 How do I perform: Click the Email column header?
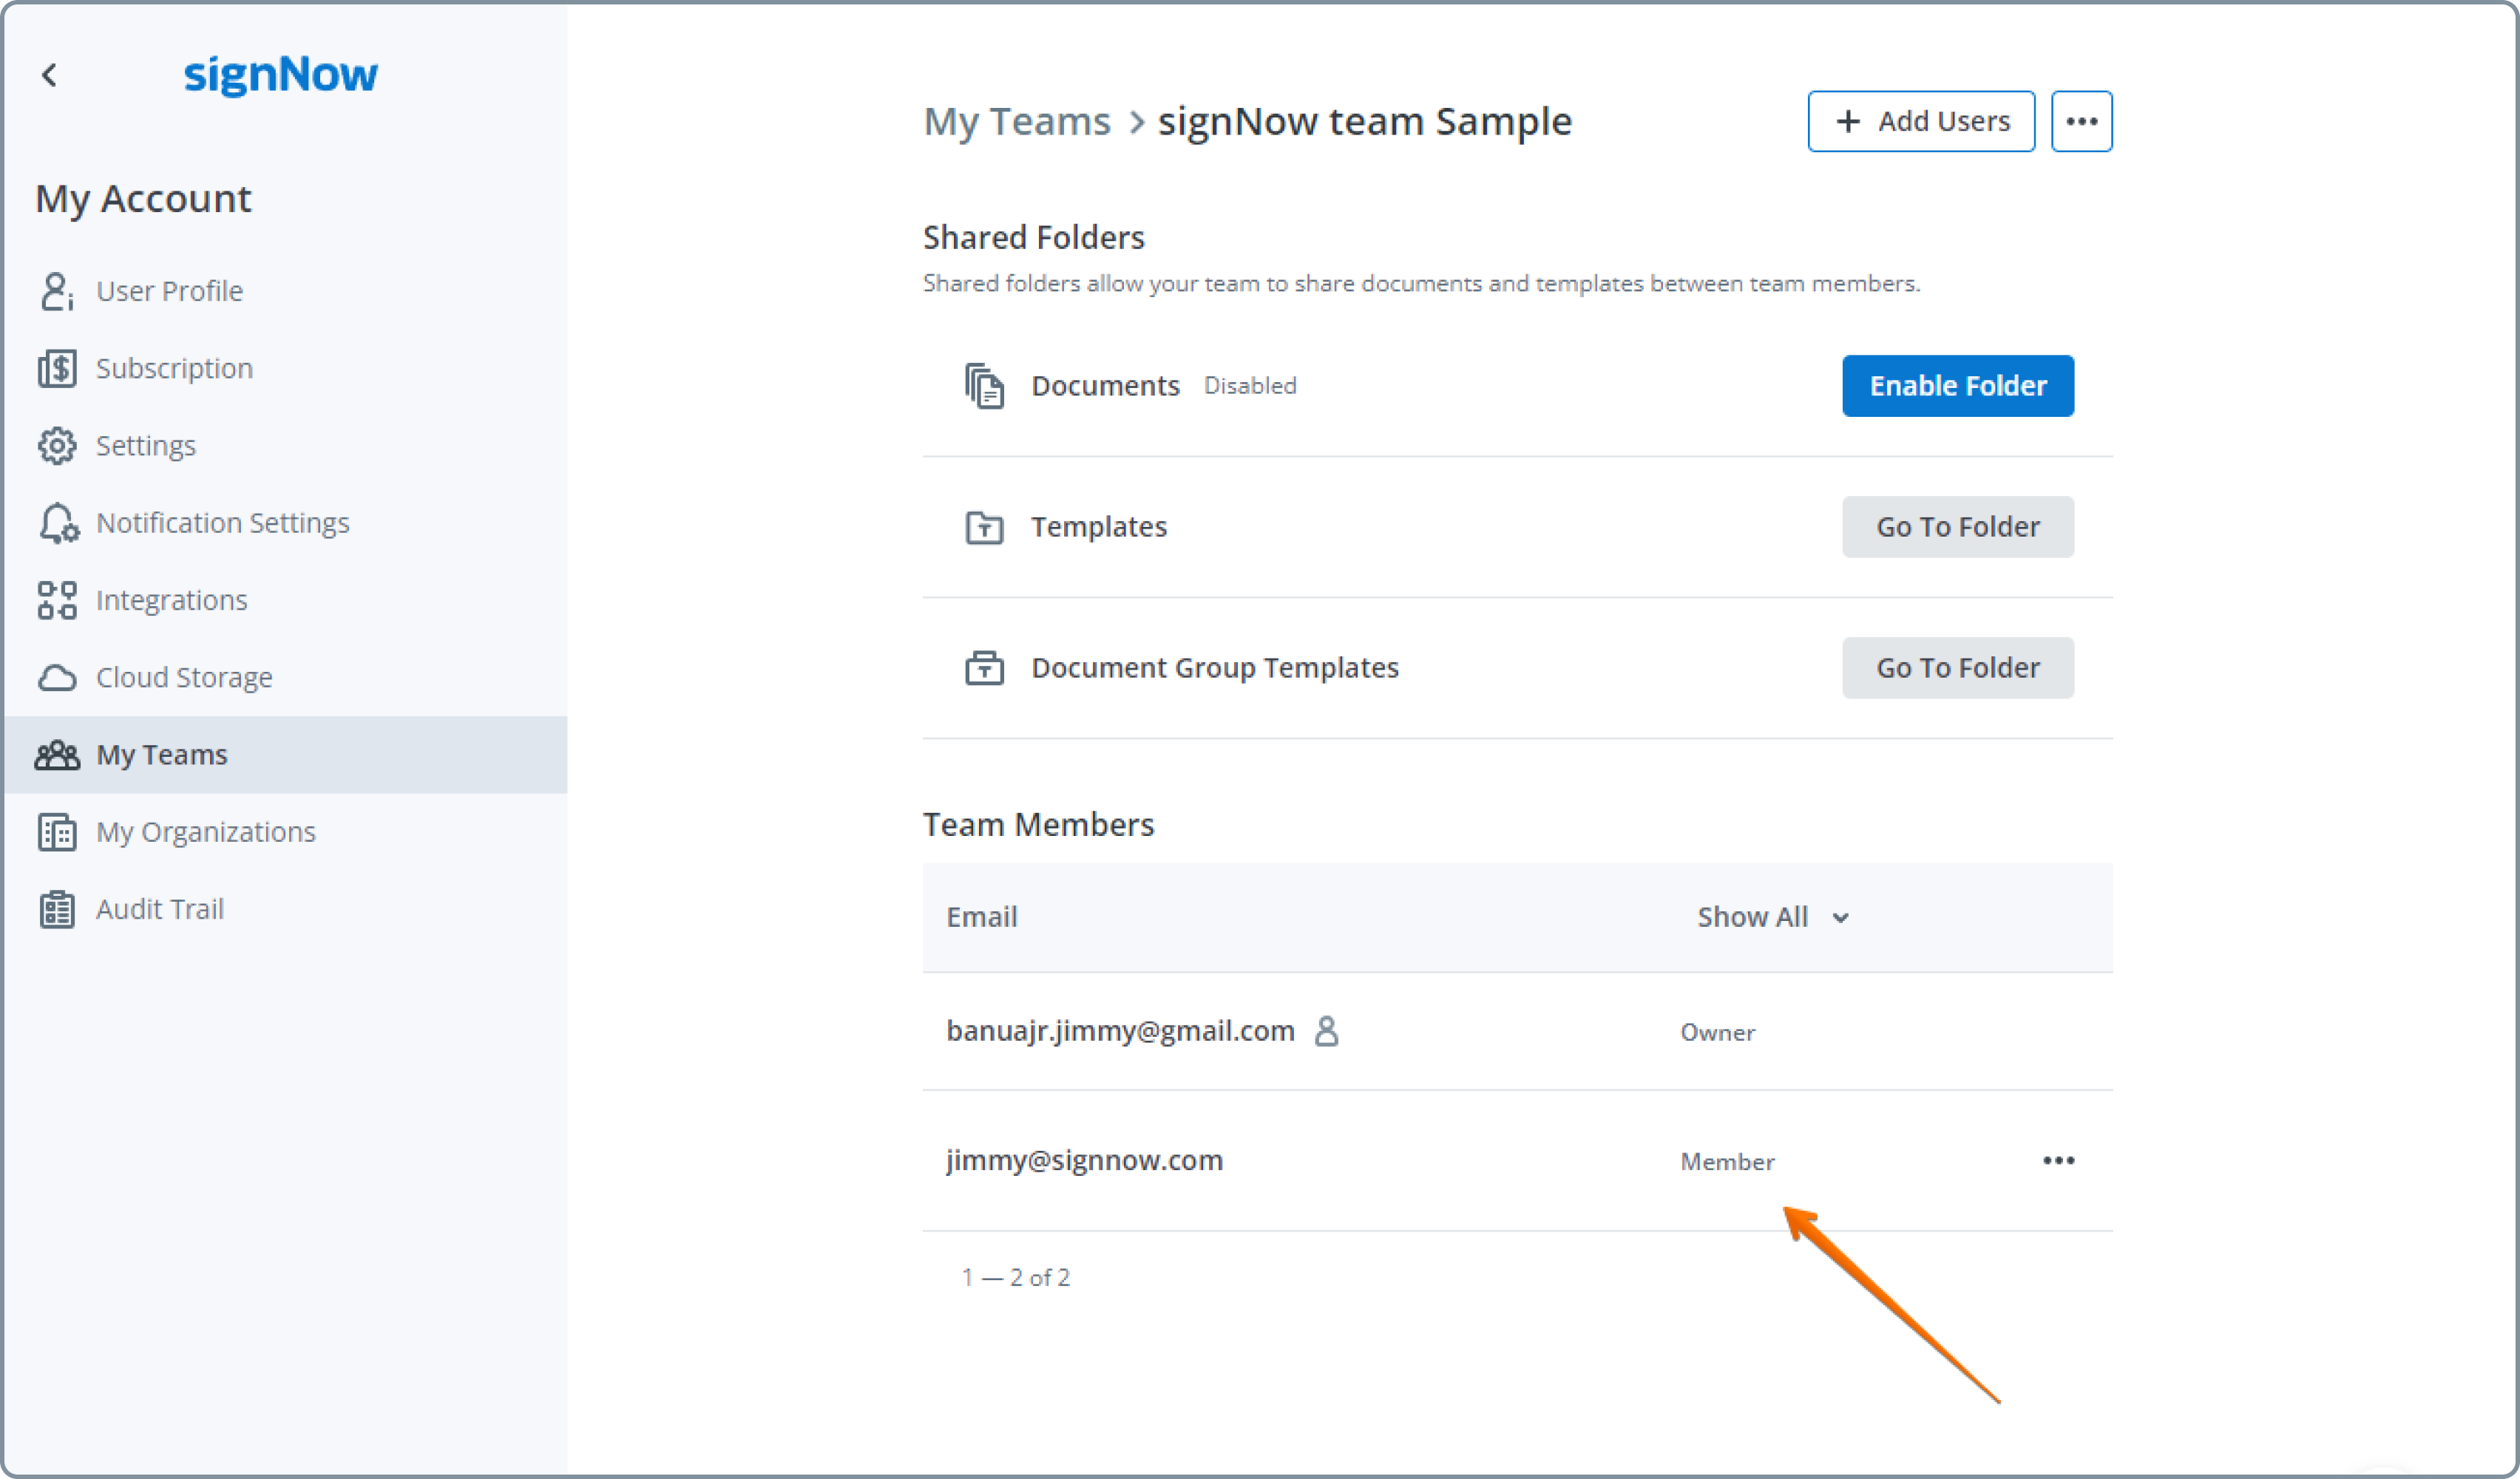pyautogui.click(x=982, y=917)
